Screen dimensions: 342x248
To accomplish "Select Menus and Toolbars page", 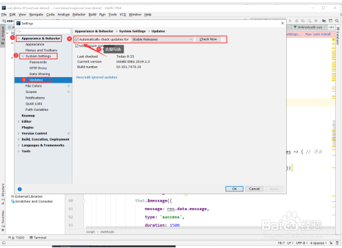I will [41, 50].
